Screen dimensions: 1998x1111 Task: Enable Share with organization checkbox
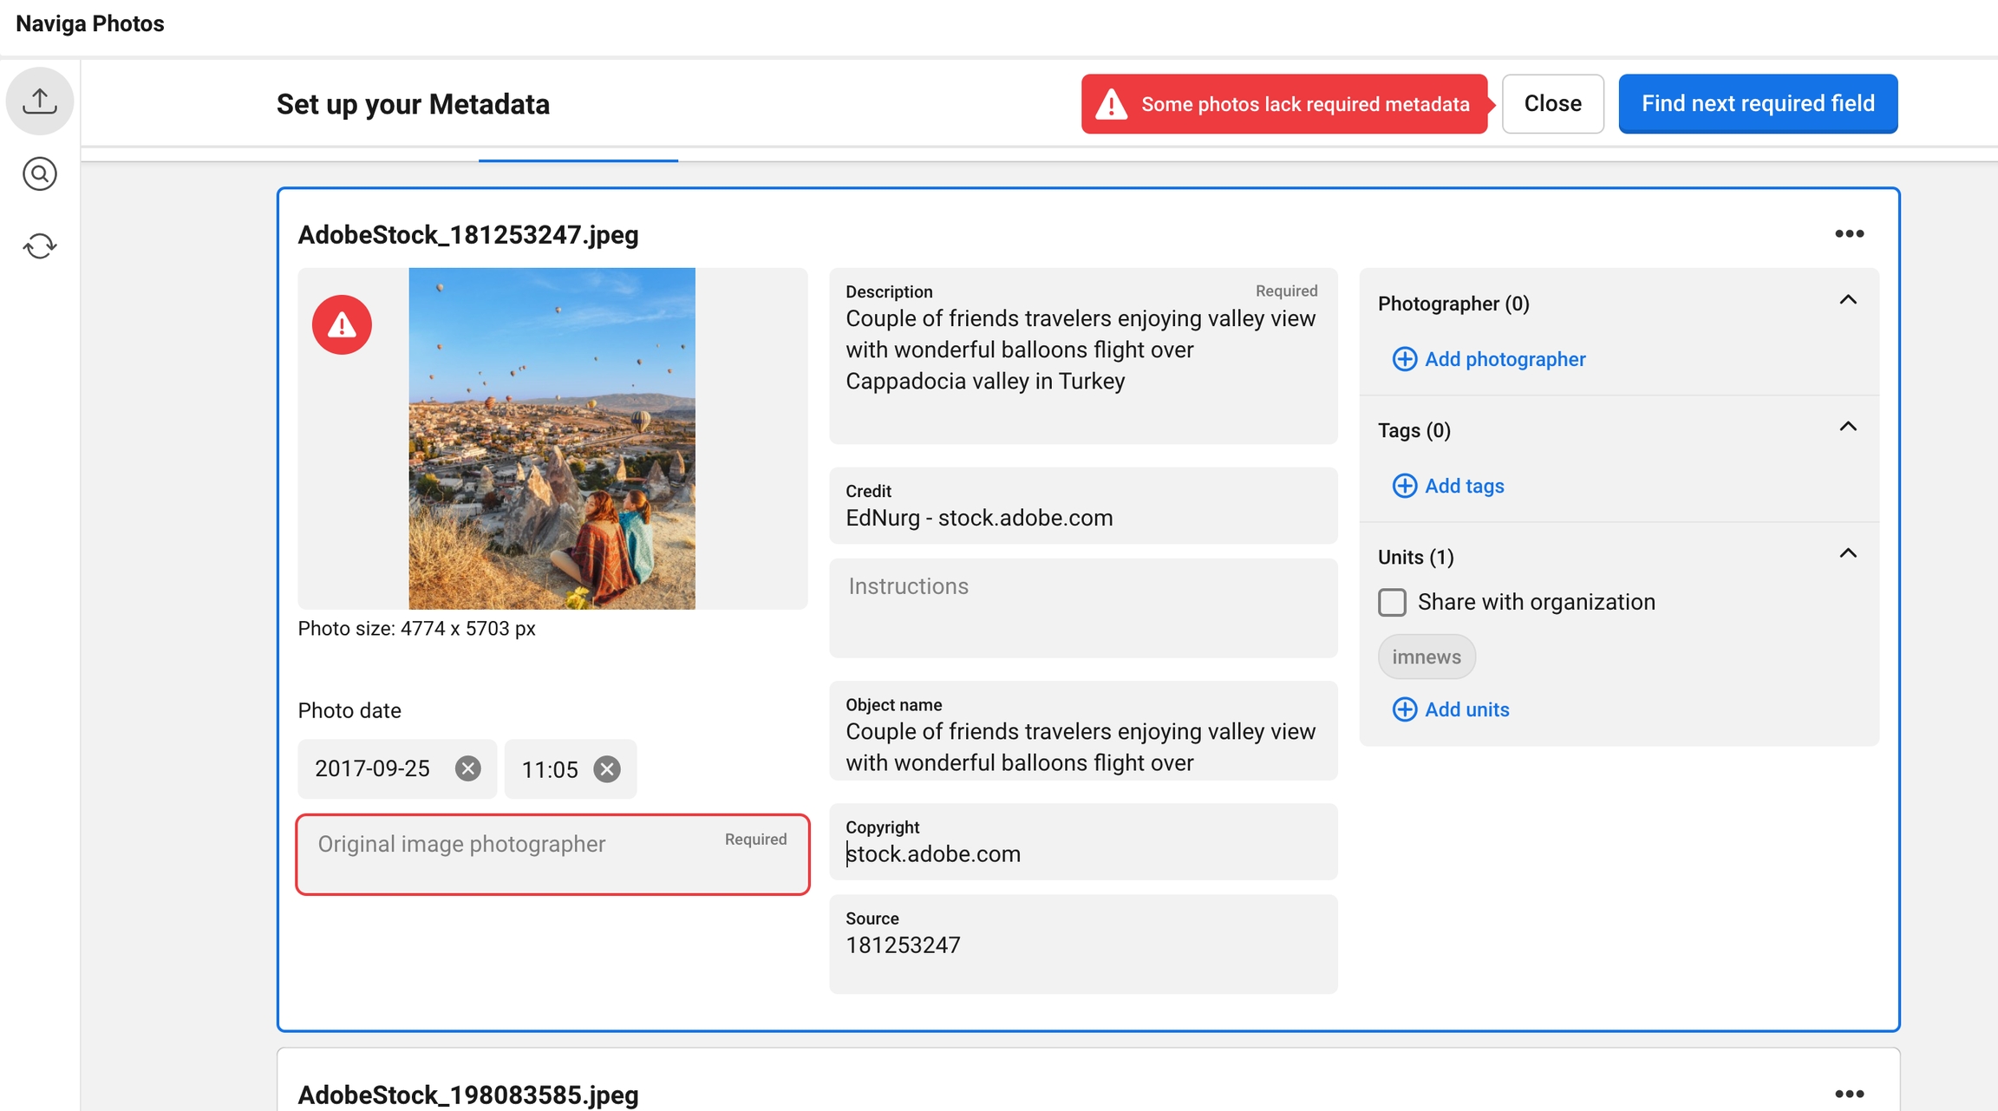click(x=1392, y=602)
